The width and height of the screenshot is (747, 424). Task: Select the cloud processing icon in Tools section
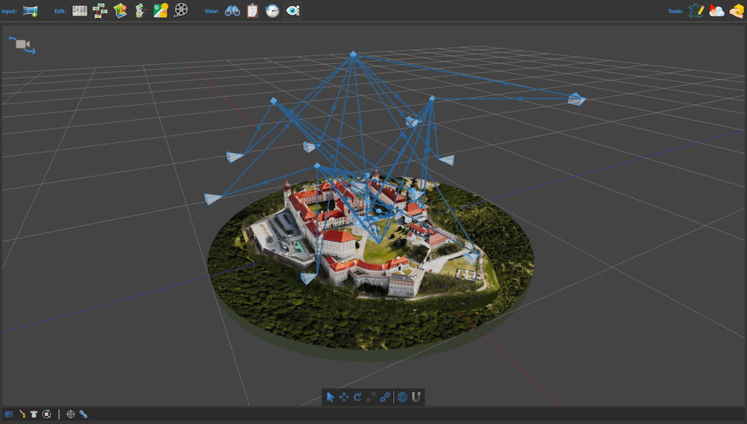tap(716, 10)
